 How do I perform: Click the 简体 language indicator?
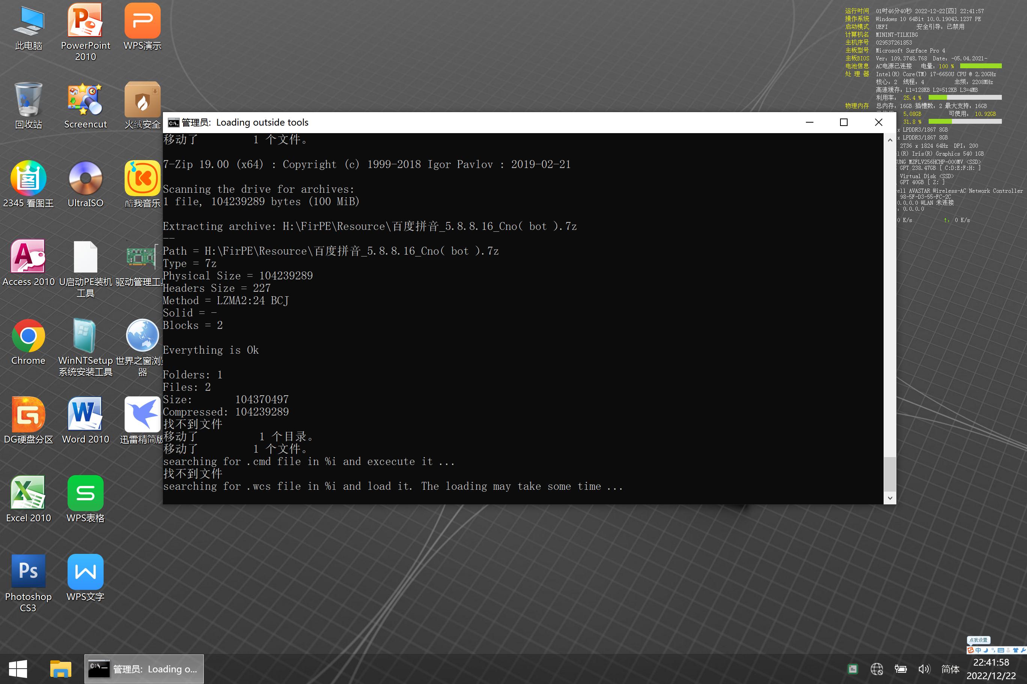point(950,669)
